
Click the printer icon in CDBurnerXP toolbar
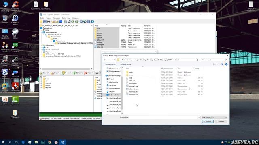(x=49, y=21)
